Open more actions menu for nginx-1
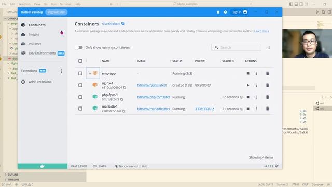This screenshot has width=332, height=187. tap(257, 85)
